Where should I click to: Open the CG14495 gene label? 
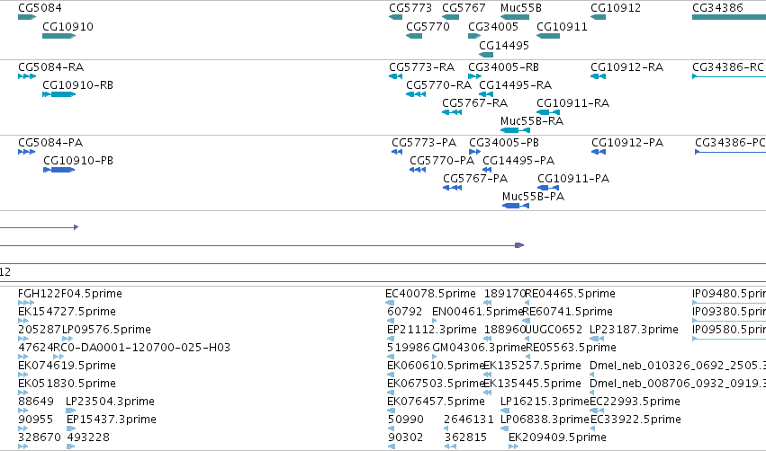tap(504, 45)
